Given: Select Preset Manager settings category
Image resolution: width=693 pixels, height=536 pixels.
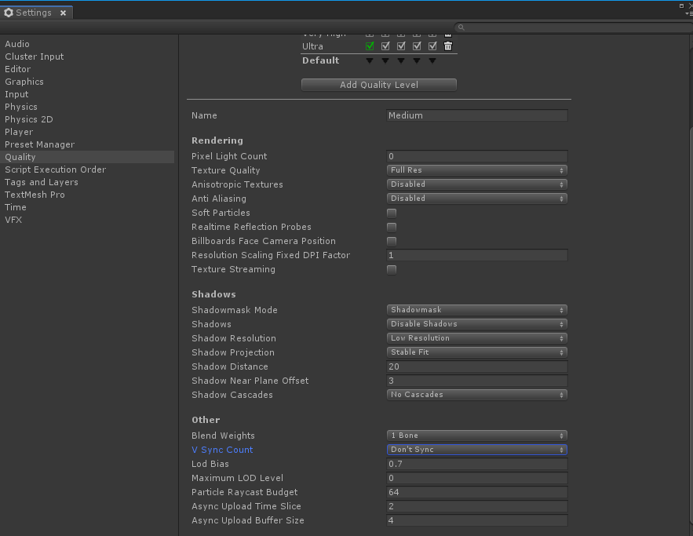Looking at the screenshot, I should tap(40, 144).
